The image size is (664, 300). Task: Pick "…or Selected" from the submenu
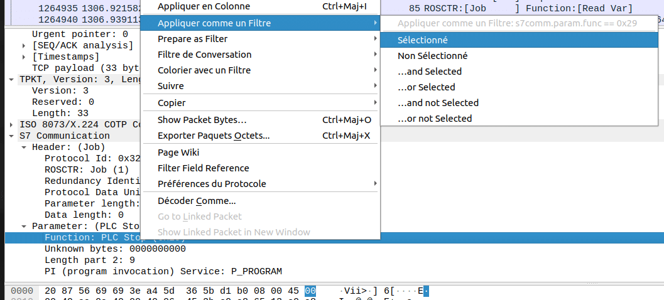[x=427, y=87]
